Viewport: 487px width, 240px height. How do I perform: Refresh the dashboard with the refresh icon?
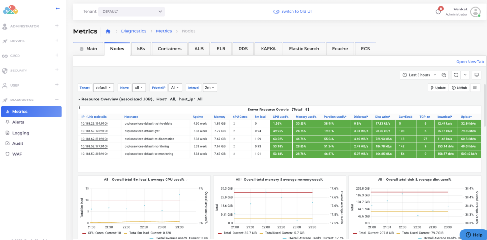point(456,75)
